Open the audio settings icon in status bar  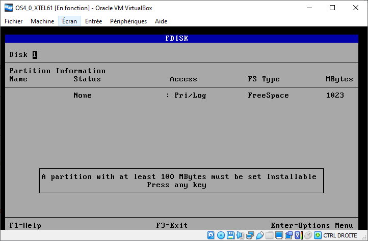tap(240, 235)
